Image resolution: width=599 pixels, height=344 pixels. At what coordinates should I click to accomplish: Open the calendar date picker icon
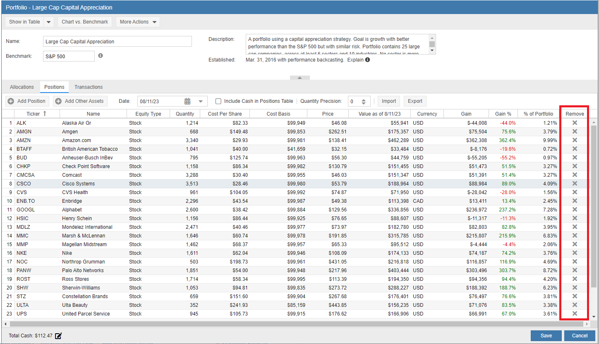187,101
